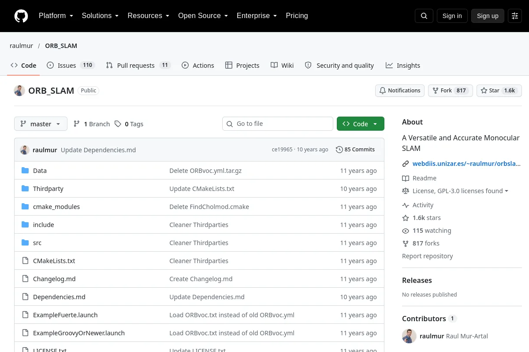Click commit hash ce19965
The width and height of the screenshot is (529, 352).
(282, 150)
